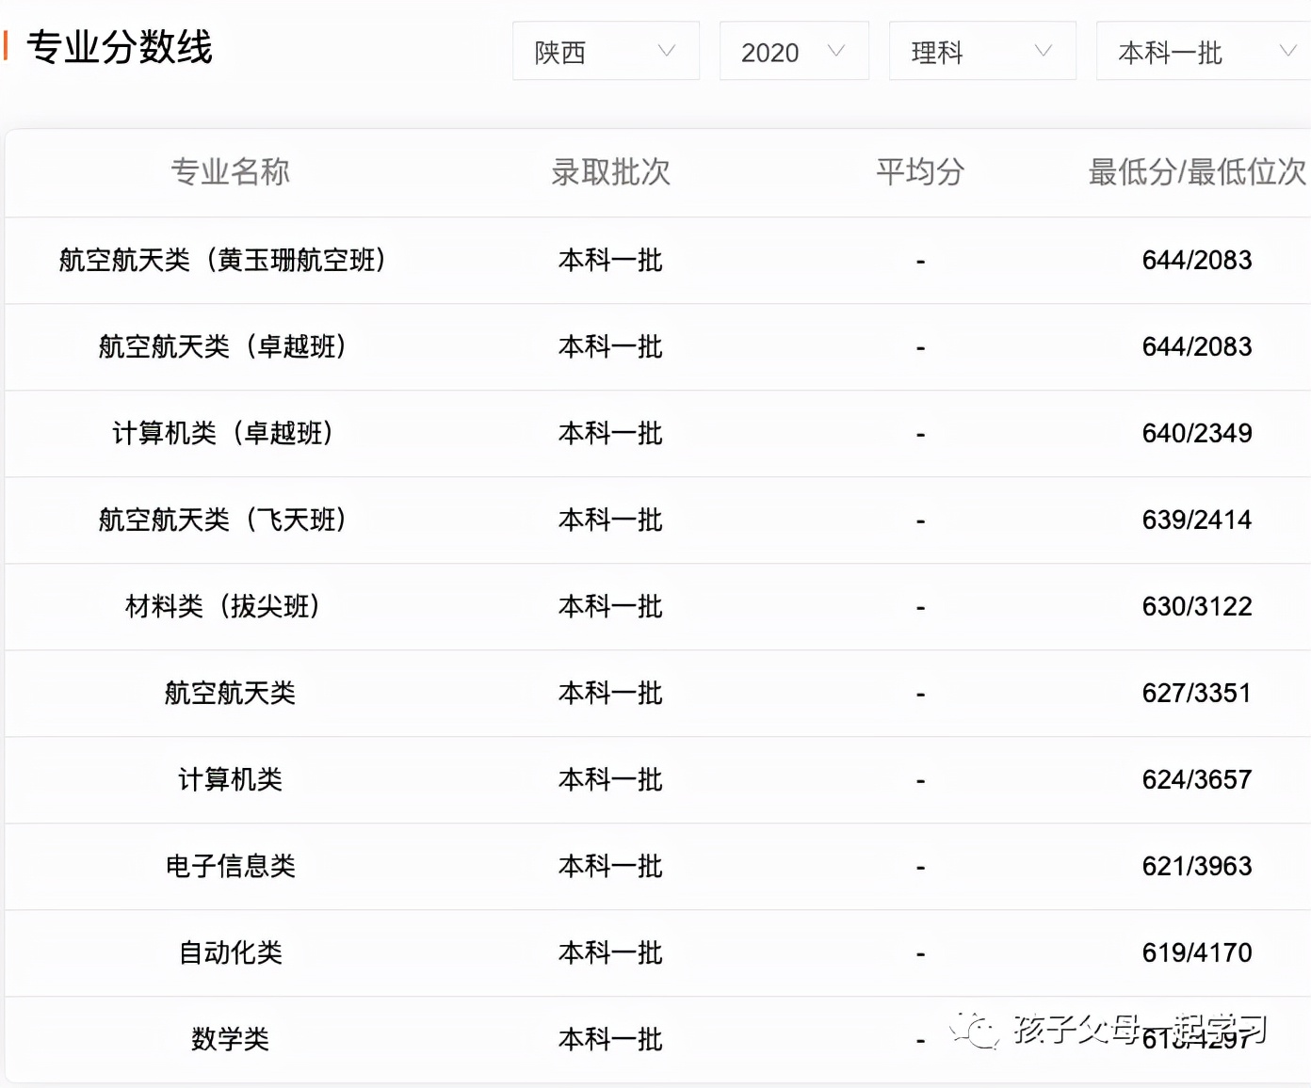Click the 录取批次 column header
1311x1088 pixels.
[609, 172]
